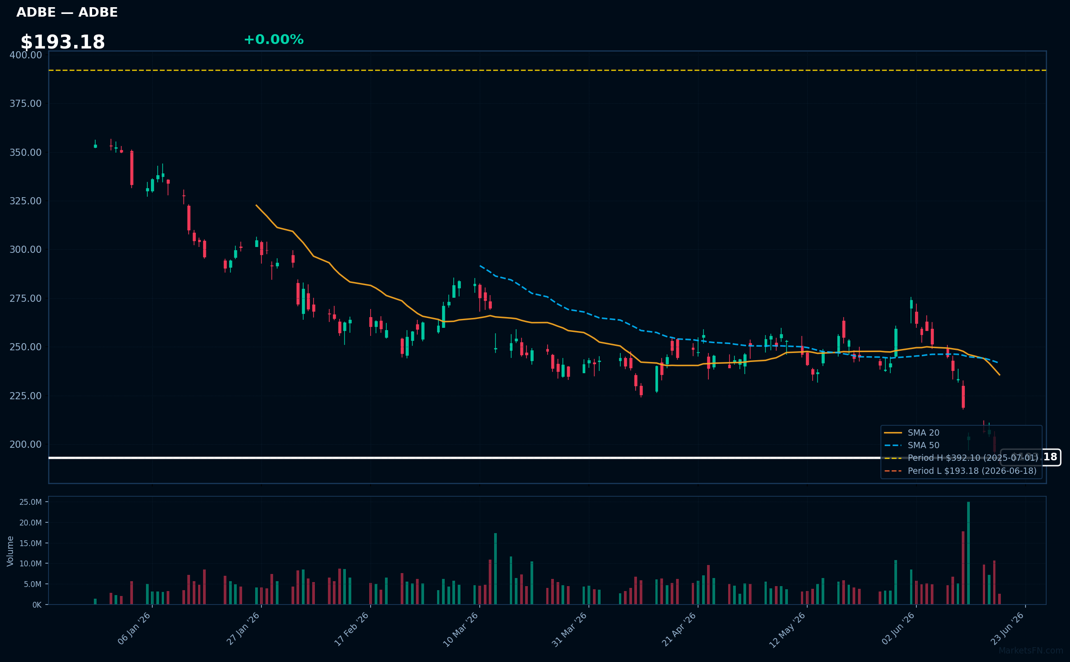The width and height of the screenshot is (1070, 662).
Task: Click the blue dashed SMA 50 legend sample
Action: pyautogui.click(x=893, y=446)
